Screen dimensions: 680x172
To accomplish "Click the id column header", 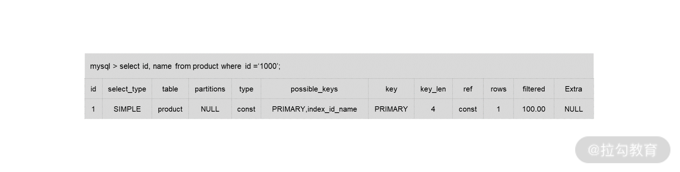I will (93, 89).
